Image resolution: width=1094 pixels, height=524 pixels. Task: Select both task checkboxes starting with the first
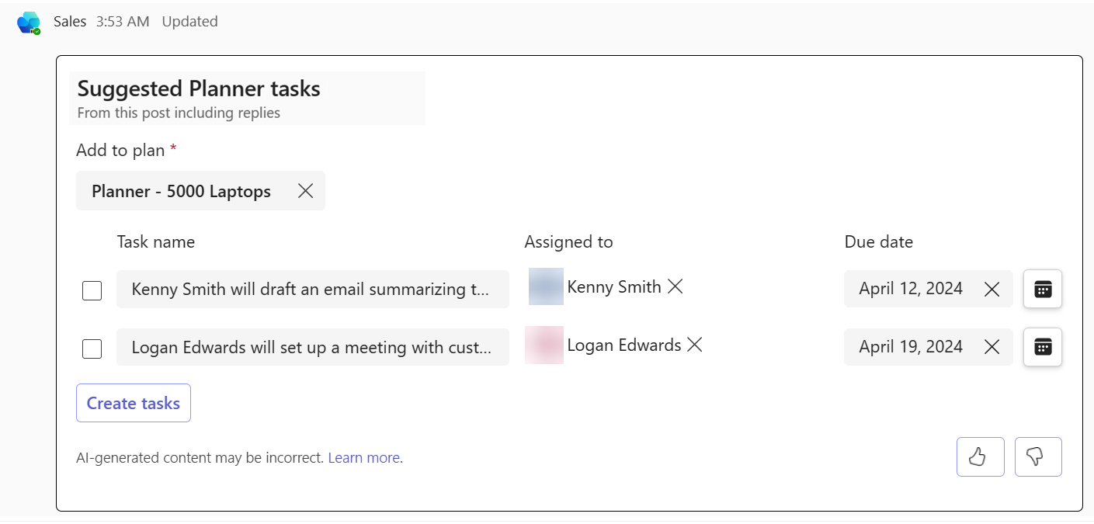92,290
